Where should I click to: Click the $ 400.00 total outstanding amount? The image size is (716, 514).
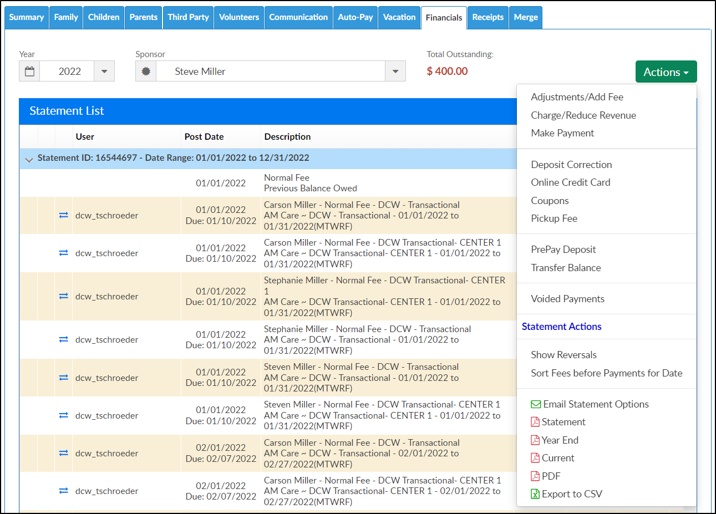[447, 72]
